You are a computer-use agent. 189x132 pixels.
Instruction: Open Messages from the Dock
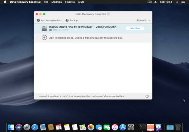point(99,127)
